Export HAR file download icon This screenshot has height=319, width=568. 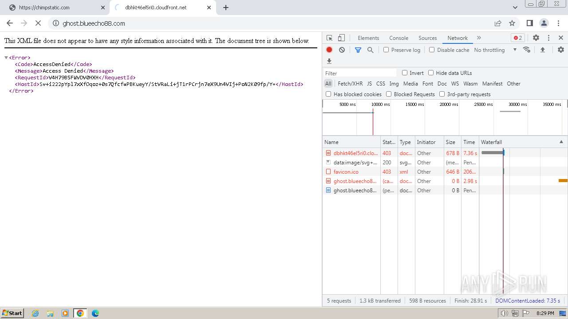[x=329, y=61]
